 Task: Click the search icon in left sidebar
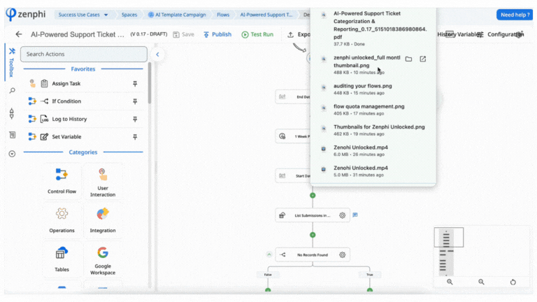13,91
